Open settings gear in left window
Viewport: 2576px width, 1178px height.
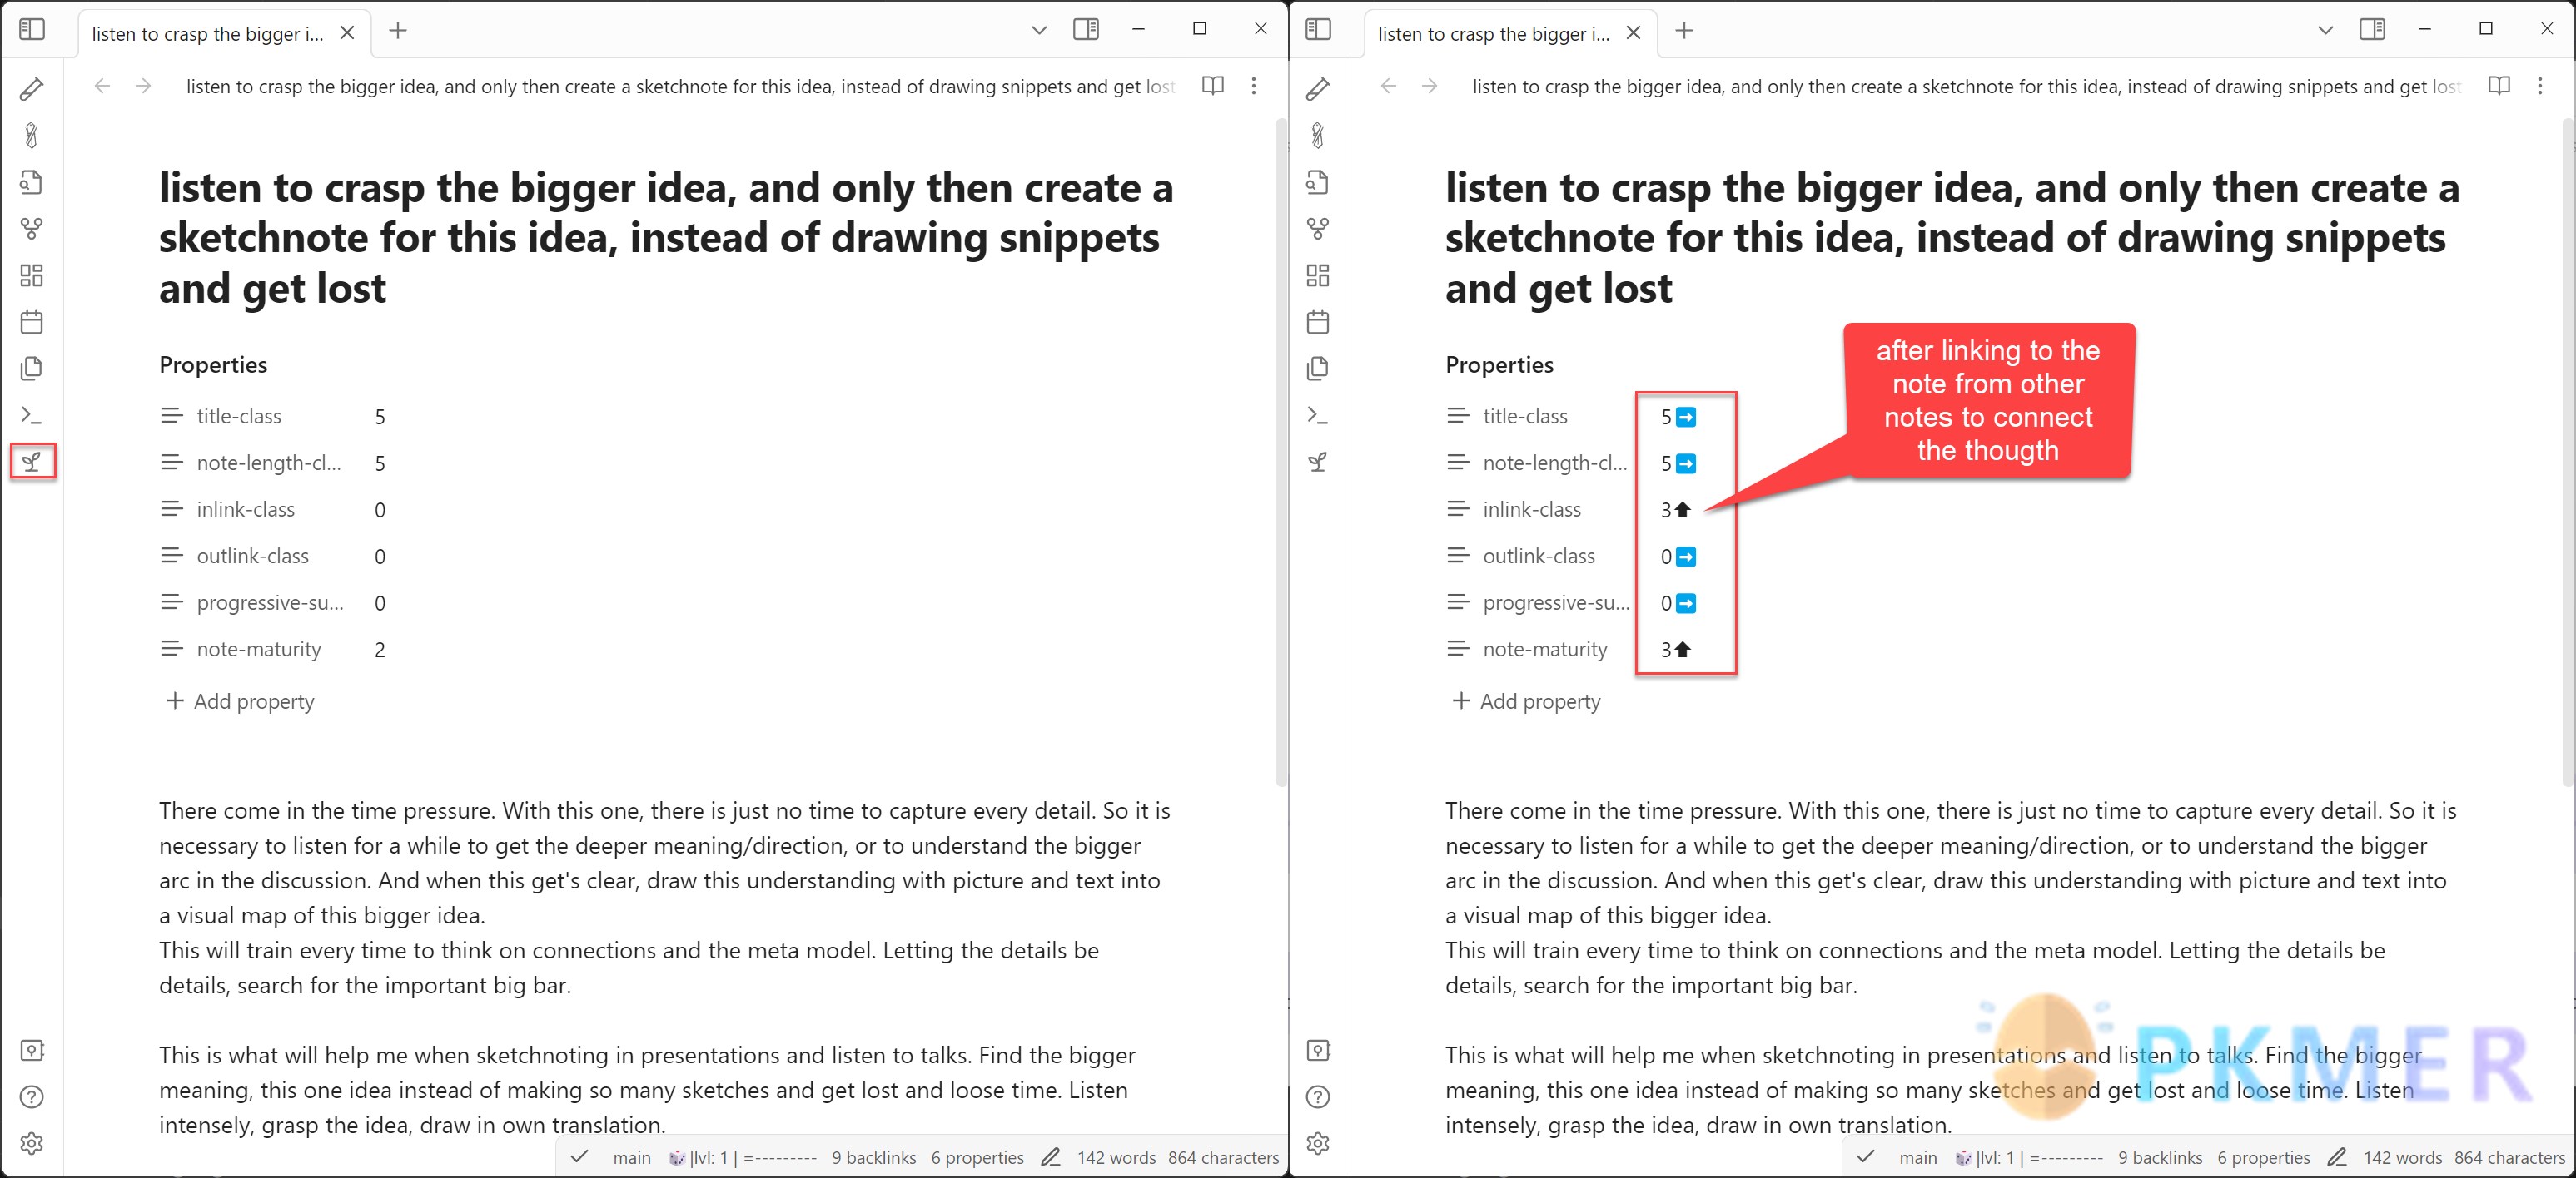tap(32, 1144)
